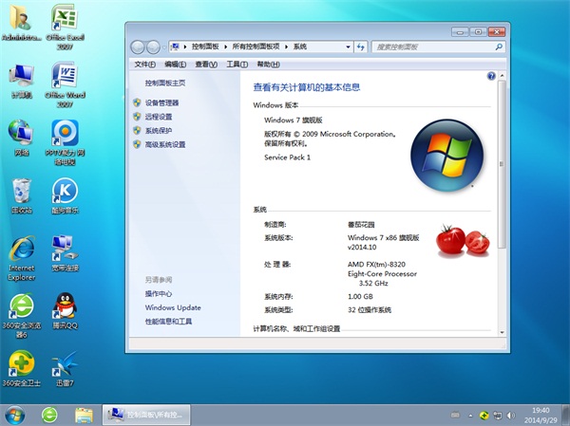Expand the address bar history dropdown
570x426 pixels.
[348, 46]
